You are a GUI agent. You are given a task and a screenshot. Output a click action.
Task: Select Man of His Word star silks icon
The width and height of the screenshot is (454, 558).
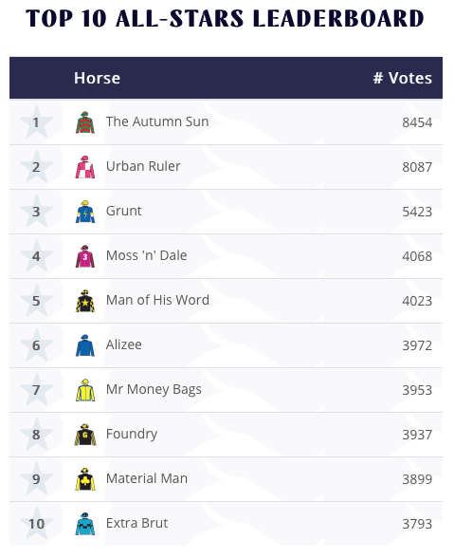click(85, 301)
